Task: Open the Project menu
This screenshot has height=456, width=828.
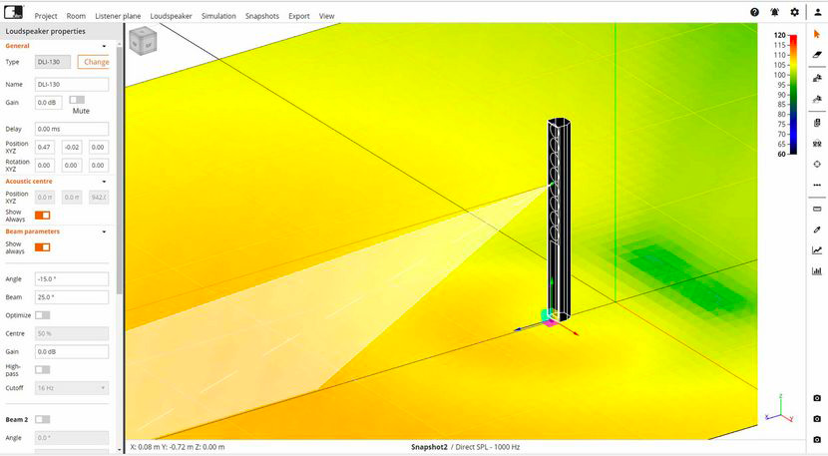Action: pos(46,16)
